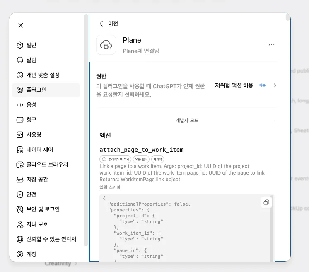The width and height of the screenshot is (309, 272).
Task: Close the settings dialog with the X
Action: (x=21, y=25)
